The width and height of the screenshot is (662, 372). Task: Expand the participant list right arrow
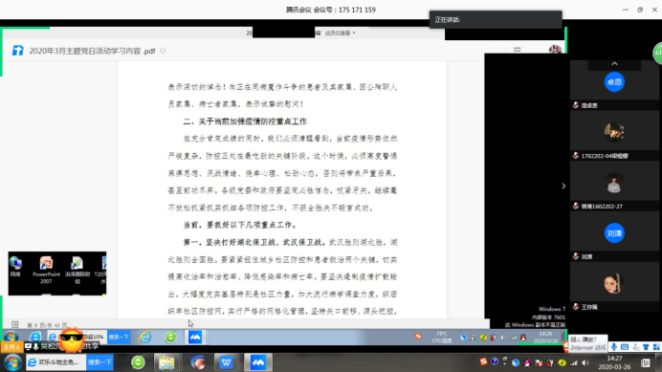[x=563, y=186]
